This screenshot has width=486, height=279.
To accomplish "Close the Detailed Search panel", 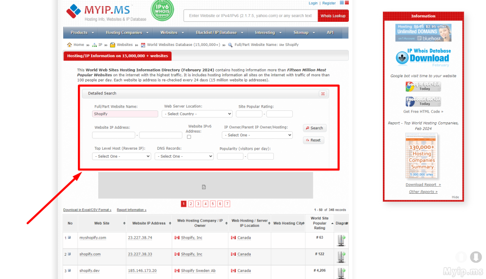I will coord(323,94).
